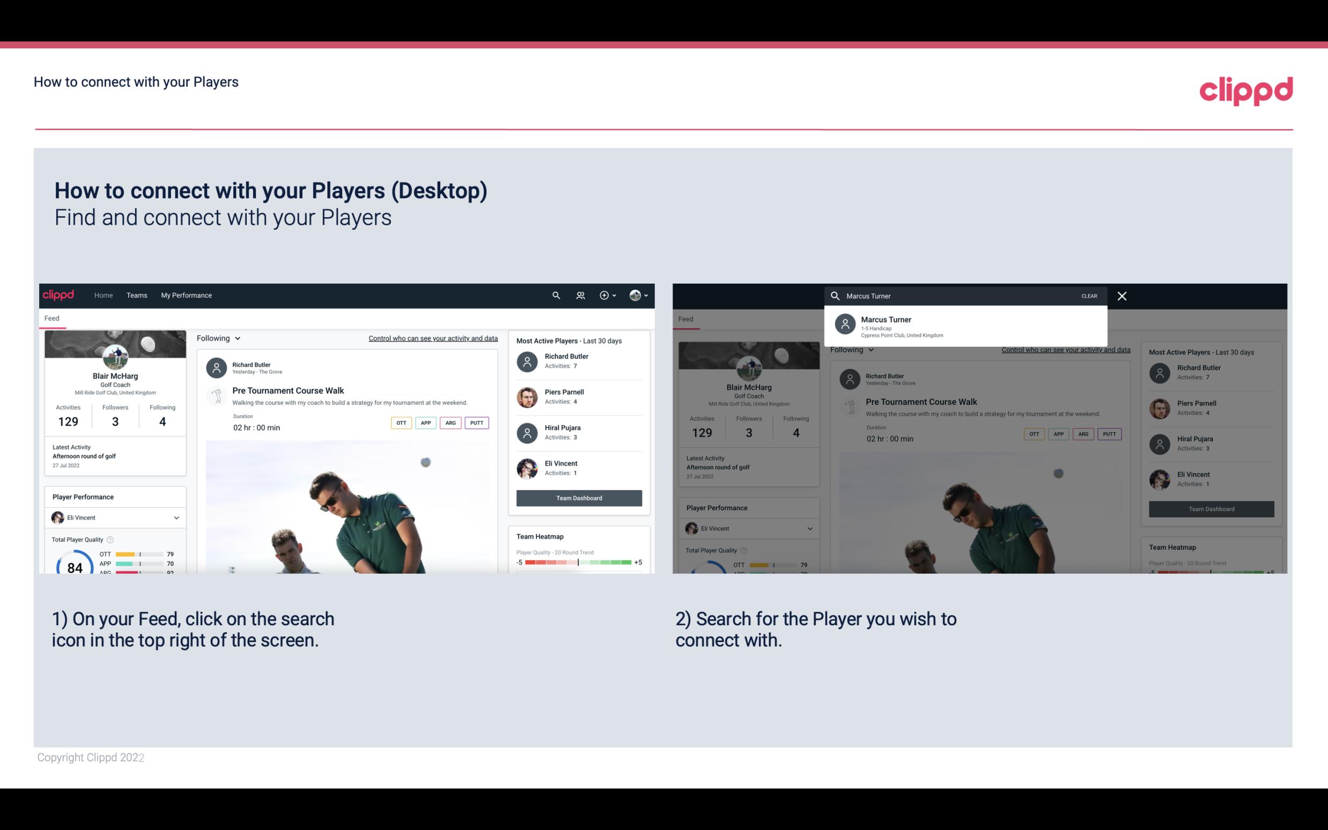Image resolution: width=1328 pixels, height=830 pixels.
Task: Click the people/connections icon in navbar
Action: pyautogui.click(x=579, y=294)
